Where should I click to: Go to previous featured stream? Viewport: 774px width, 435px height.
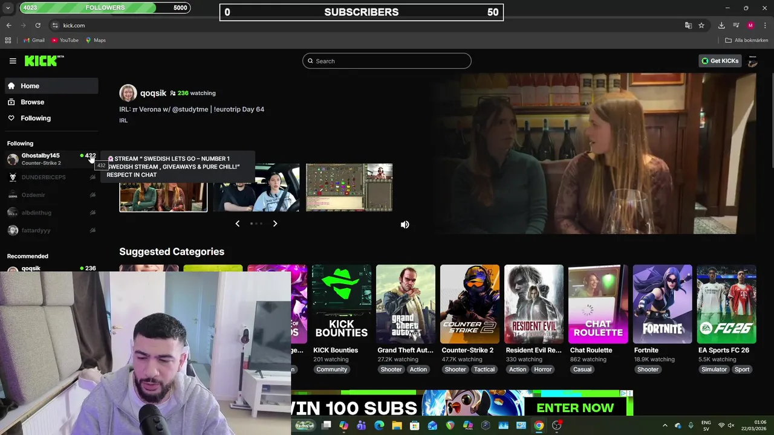[237, 224]
